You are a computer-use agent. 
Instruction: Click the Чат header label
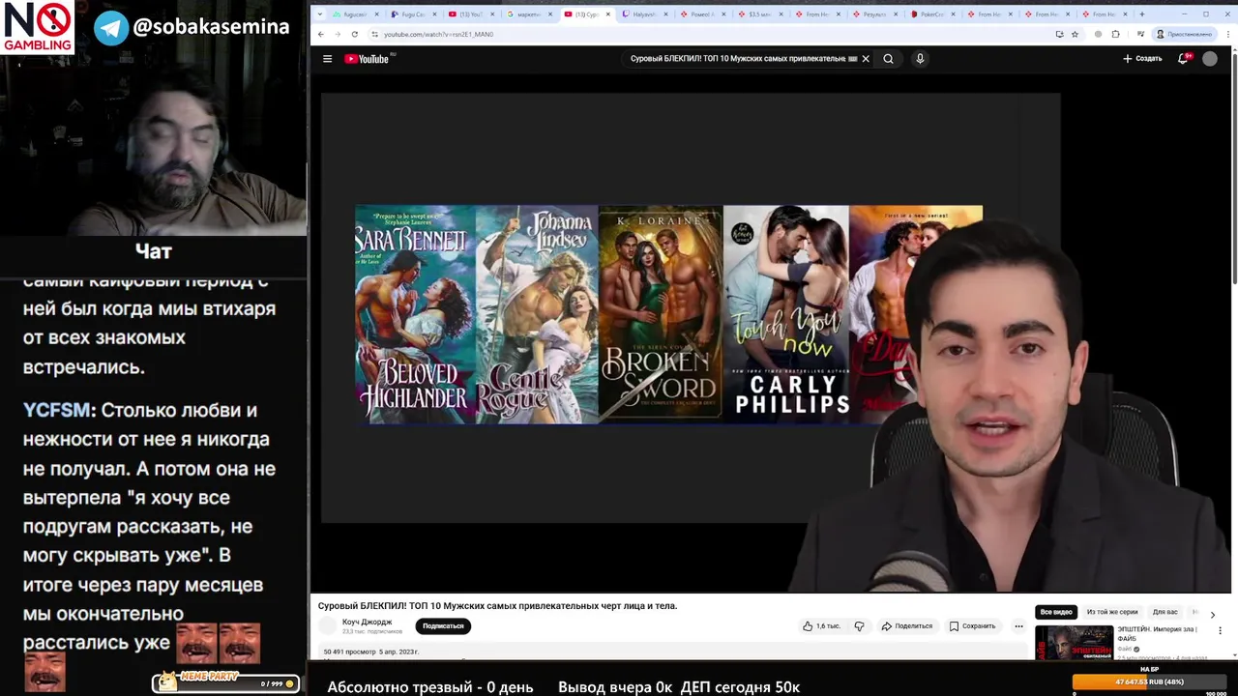click(154, 251)
